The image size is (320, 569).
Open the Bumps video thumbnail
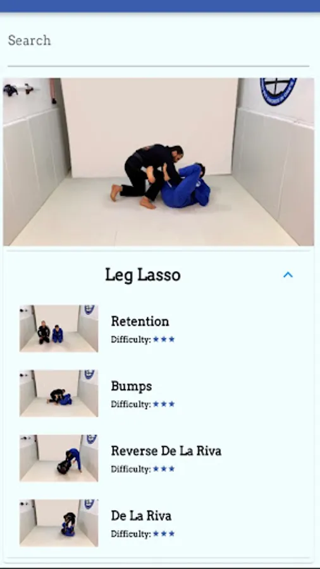(x=59, y=393)
